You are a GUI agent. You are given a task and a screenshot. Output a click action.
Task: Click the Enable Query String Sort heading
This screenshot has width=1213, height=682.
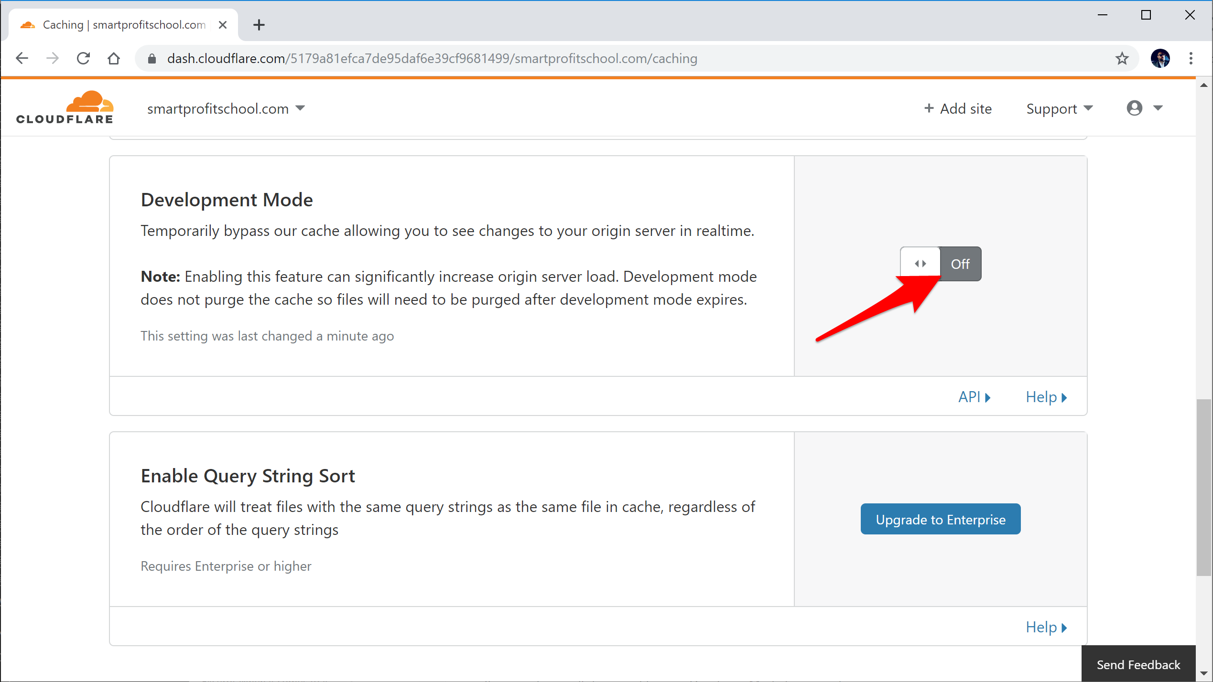point(248,476)
